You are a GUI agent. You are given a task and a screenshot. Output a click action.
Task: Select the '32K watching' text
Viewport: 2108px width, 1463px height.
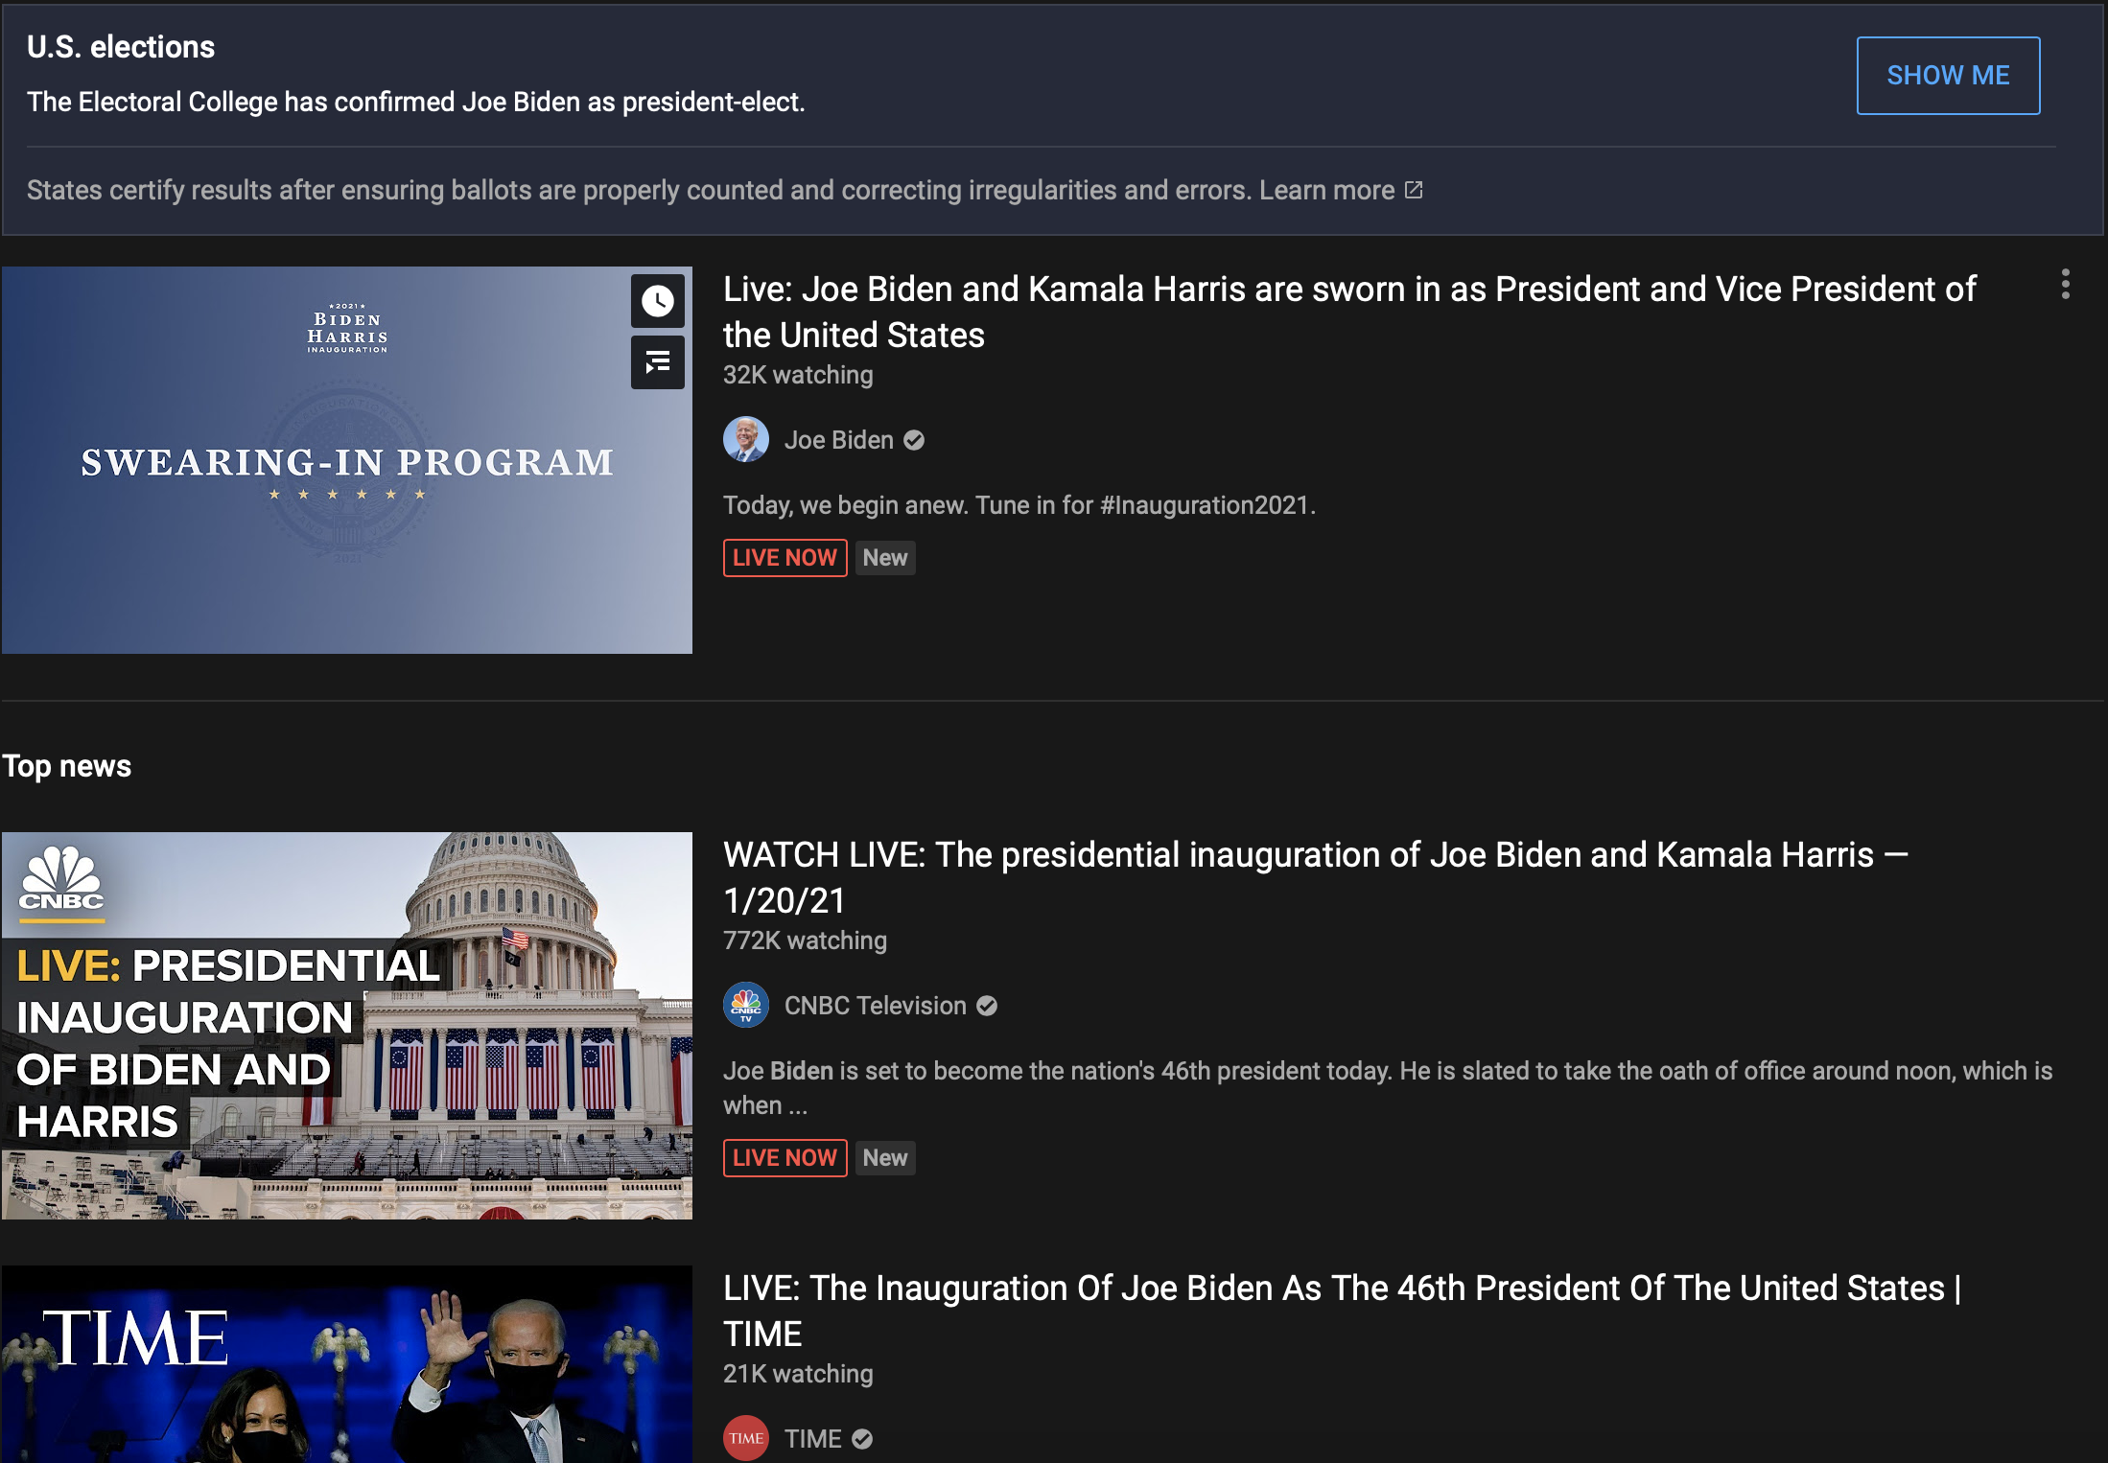tap(798, 375)
